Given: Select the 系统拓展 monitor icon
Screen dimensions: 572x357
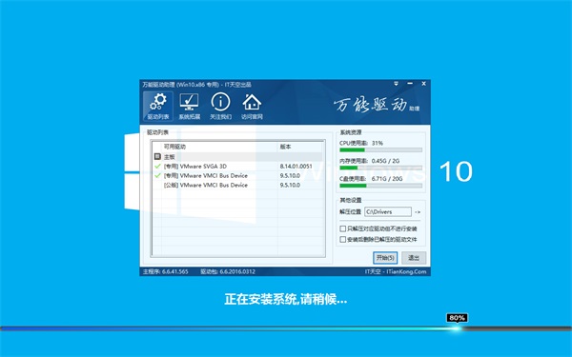Looking at the screenshot, I should click(x=190, y=106).
